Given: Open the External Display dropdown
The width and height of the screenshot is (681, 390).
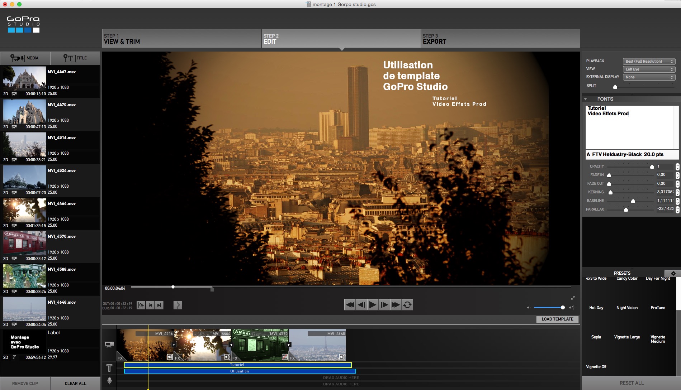Looking at the screenshot, I should pyautogui.click(x=649, y=77).
